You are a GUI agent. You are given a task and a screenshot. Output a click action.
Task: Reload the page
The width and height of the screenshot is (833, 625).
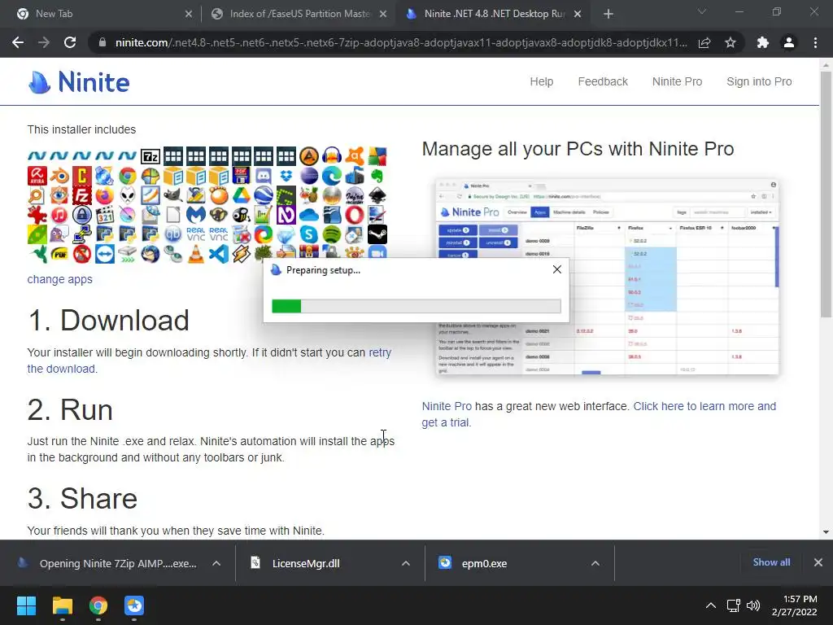[x=70, y=42]
